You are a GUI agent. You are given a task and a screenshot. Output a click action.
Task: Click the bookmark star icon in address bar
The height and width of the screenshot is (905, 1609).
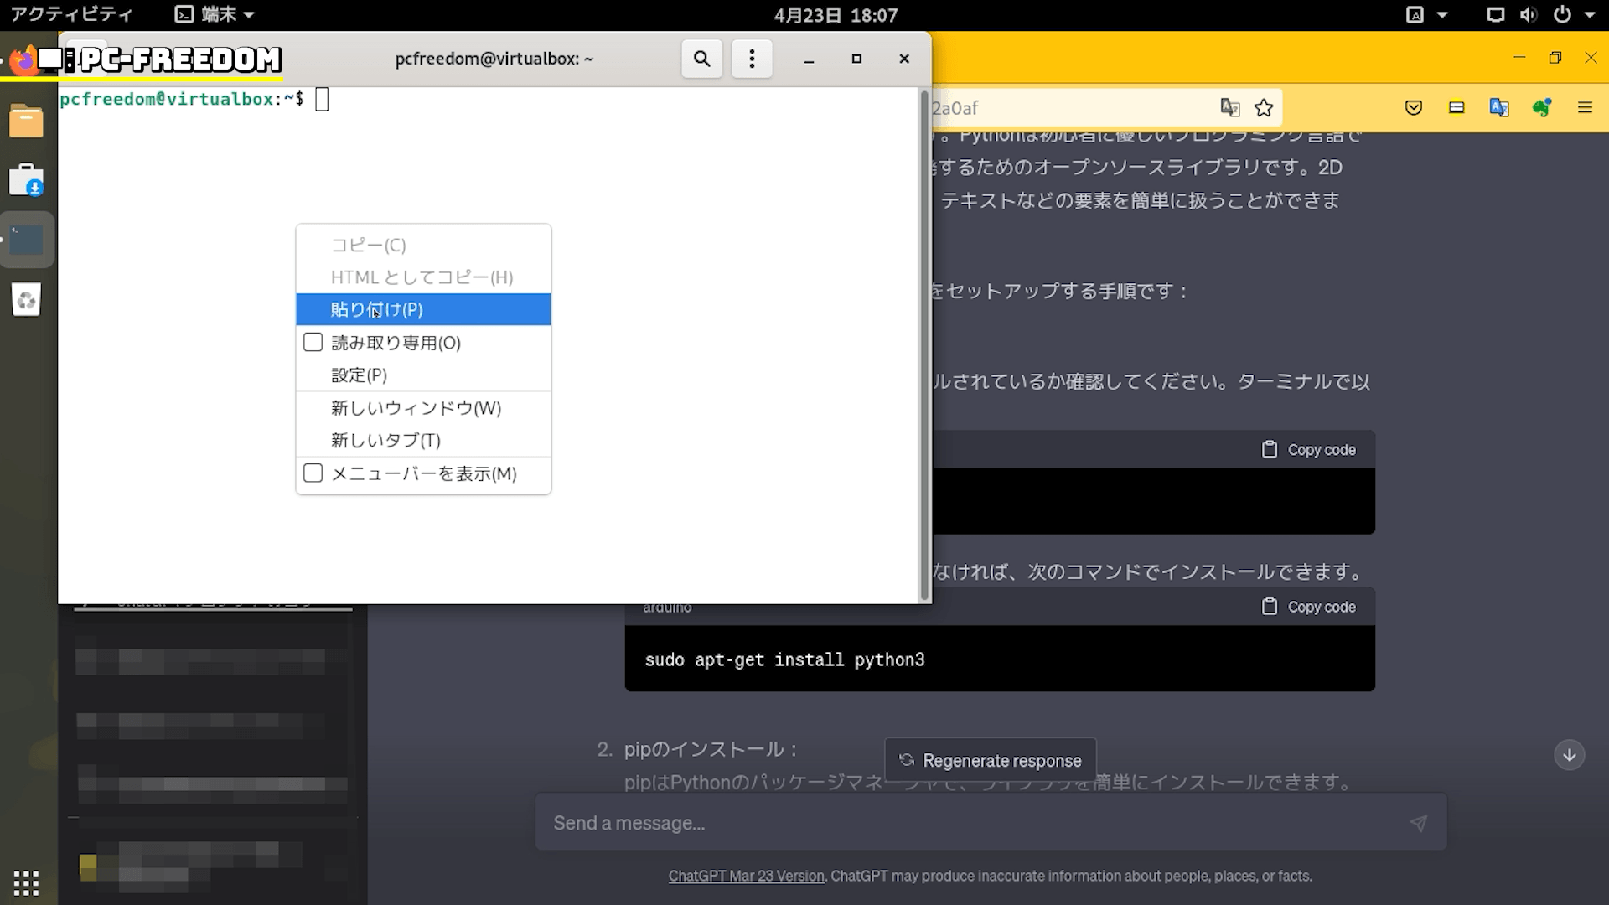(1264, 108)
